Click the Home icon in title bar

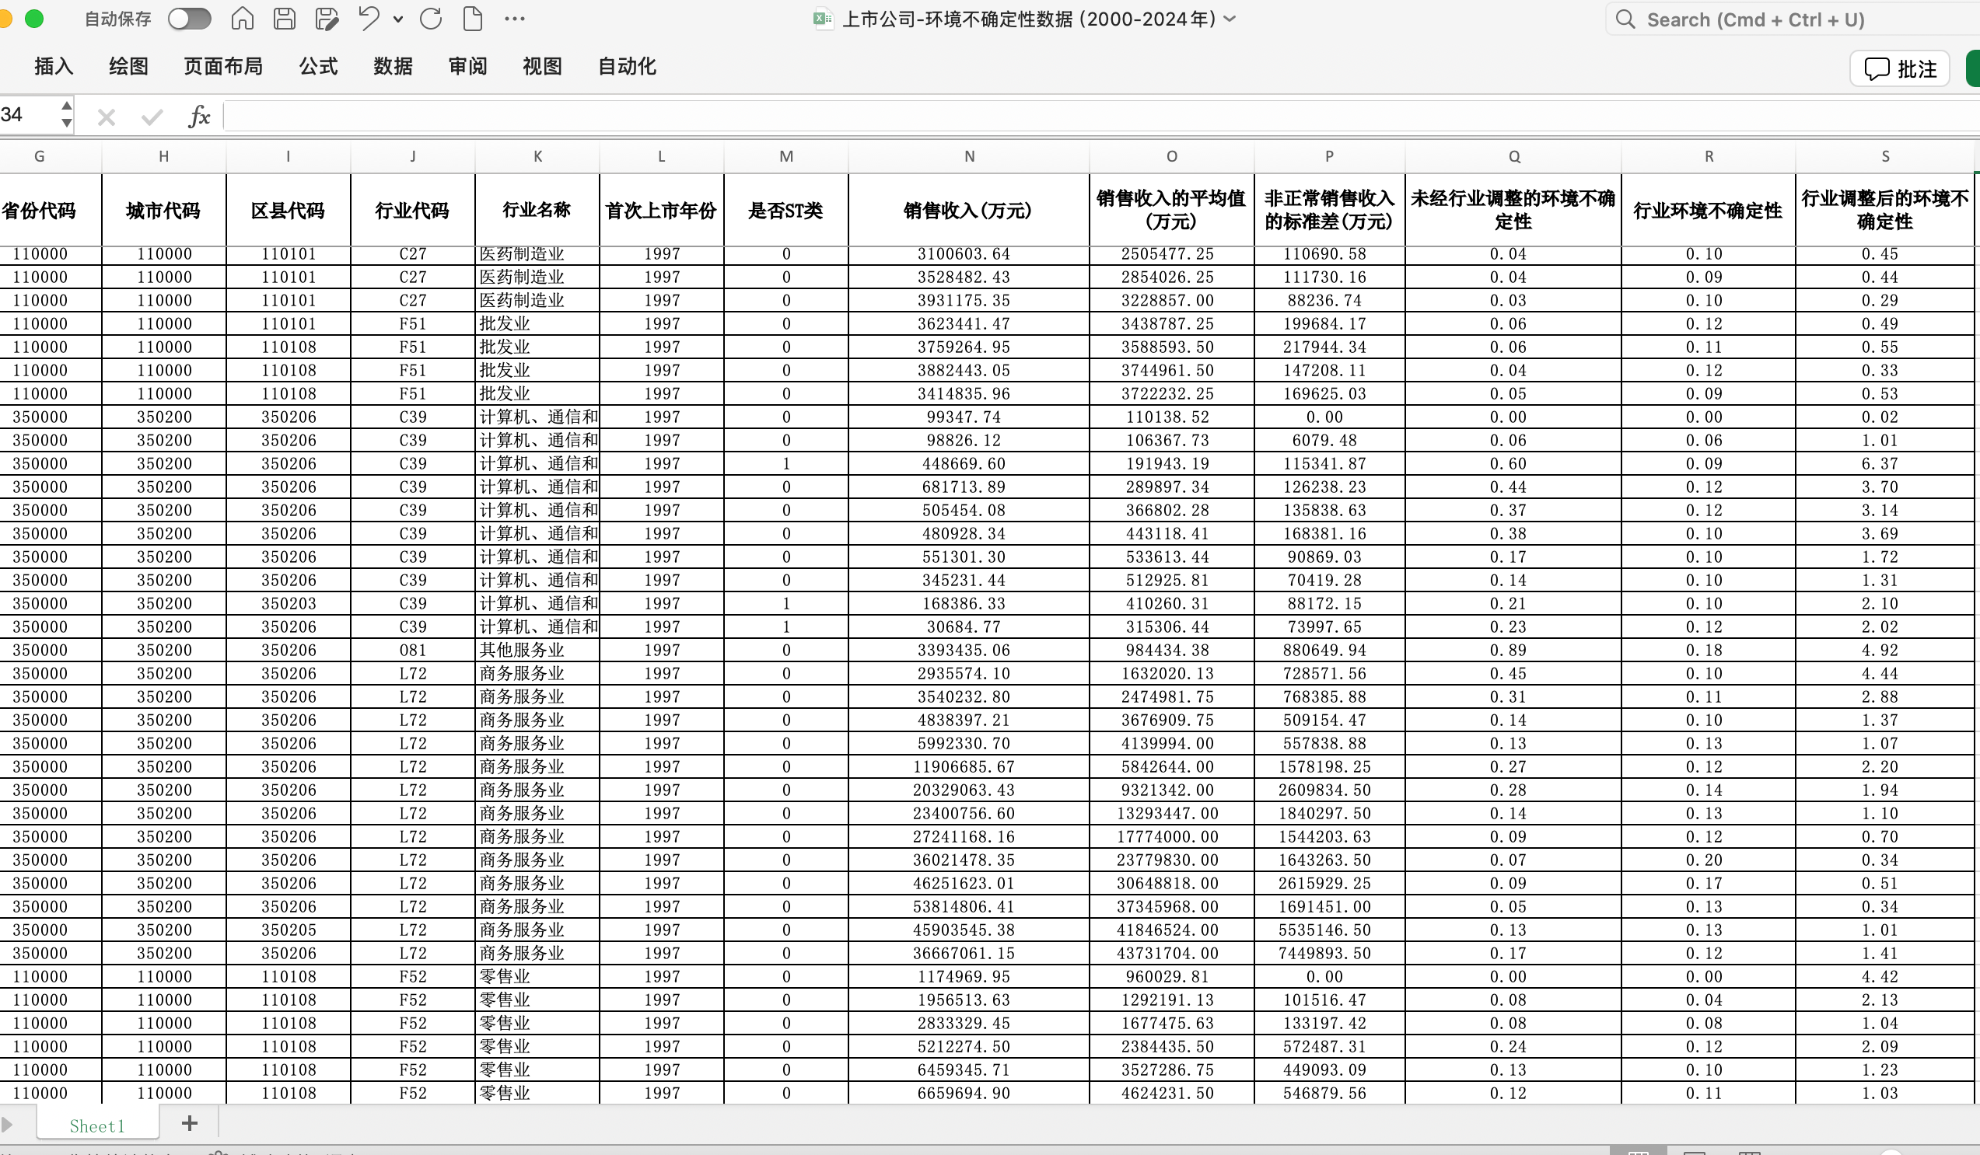[x=242, y=18]
